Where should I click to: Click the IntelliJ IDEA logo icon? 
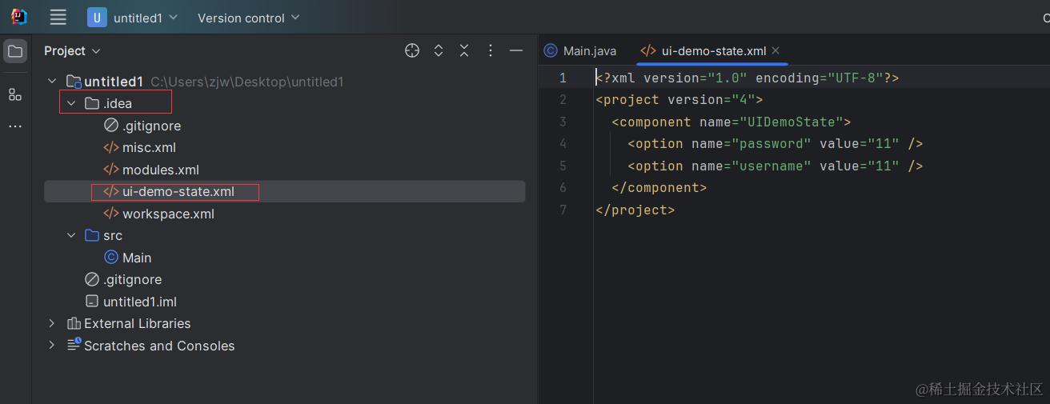[19, 17]
